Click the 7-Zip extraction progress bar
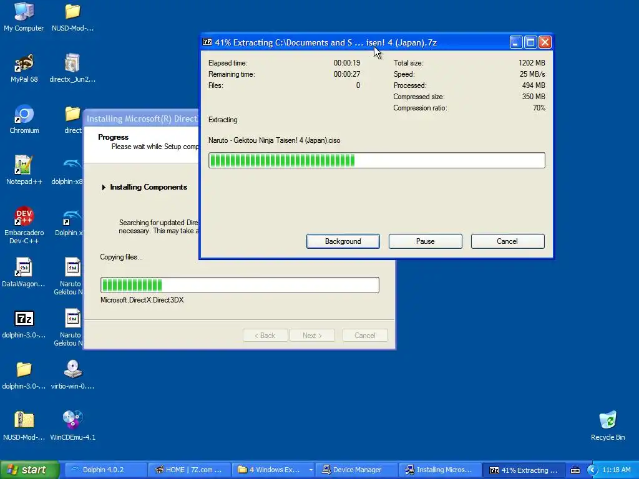This screenshot has width=639, height=479. click(376, 160)
